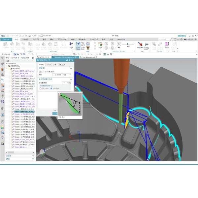Screen dimensions: 198x198
Task: Click the 3D IPW display icon
Action: point(146,44)
